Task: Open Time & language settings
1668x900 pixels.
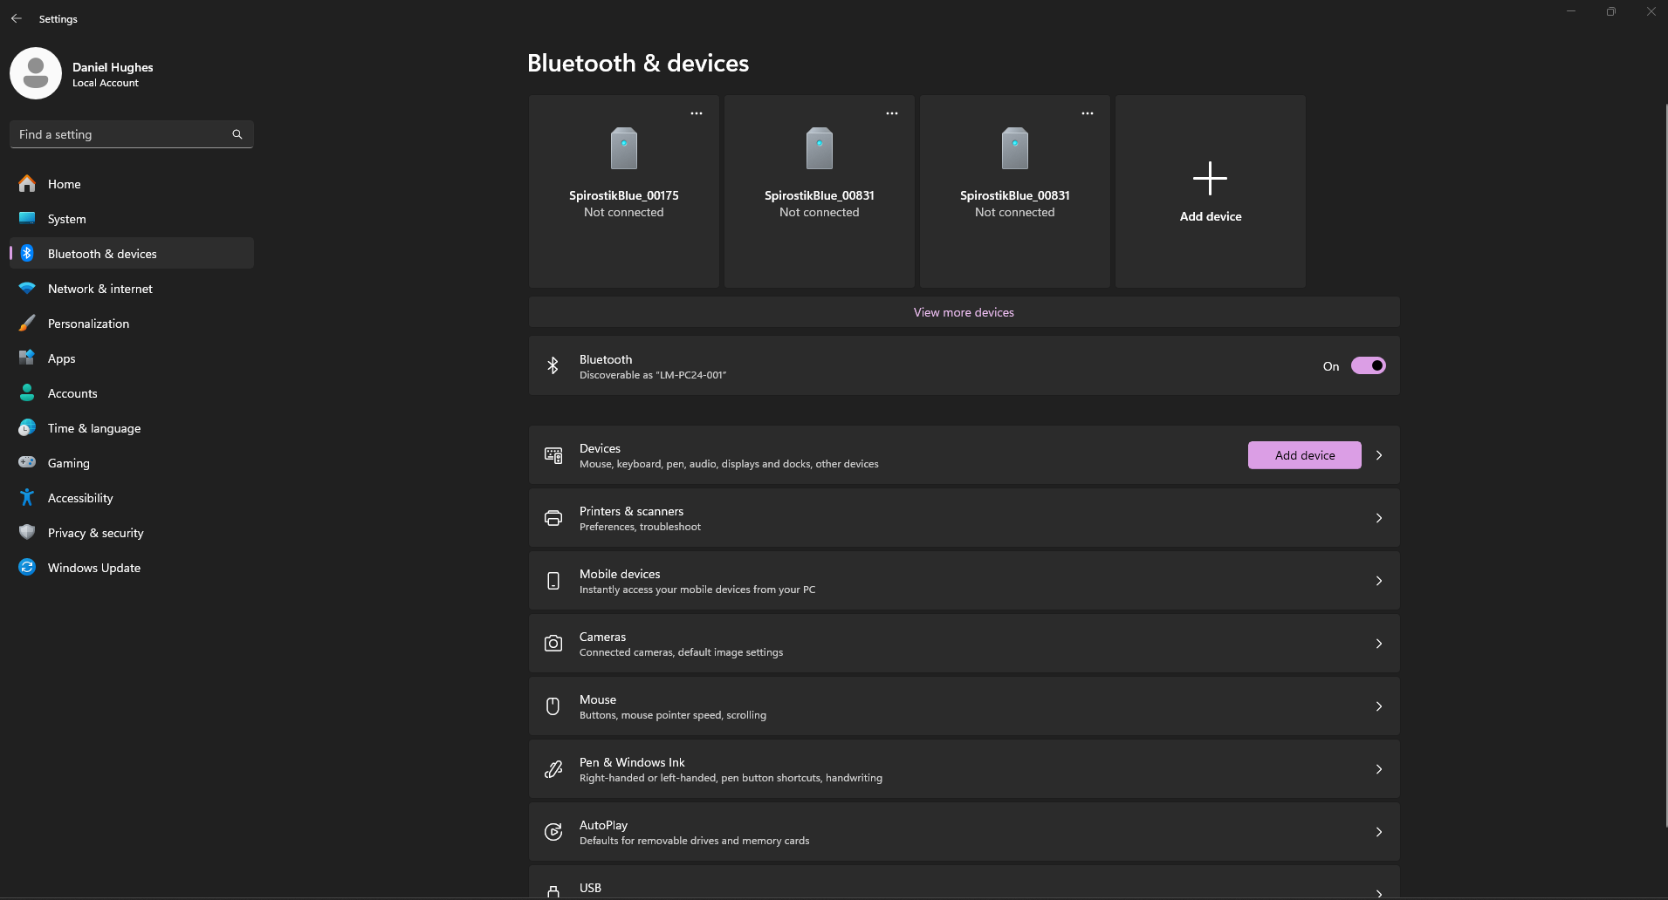Action: click(x=132, y=427)
